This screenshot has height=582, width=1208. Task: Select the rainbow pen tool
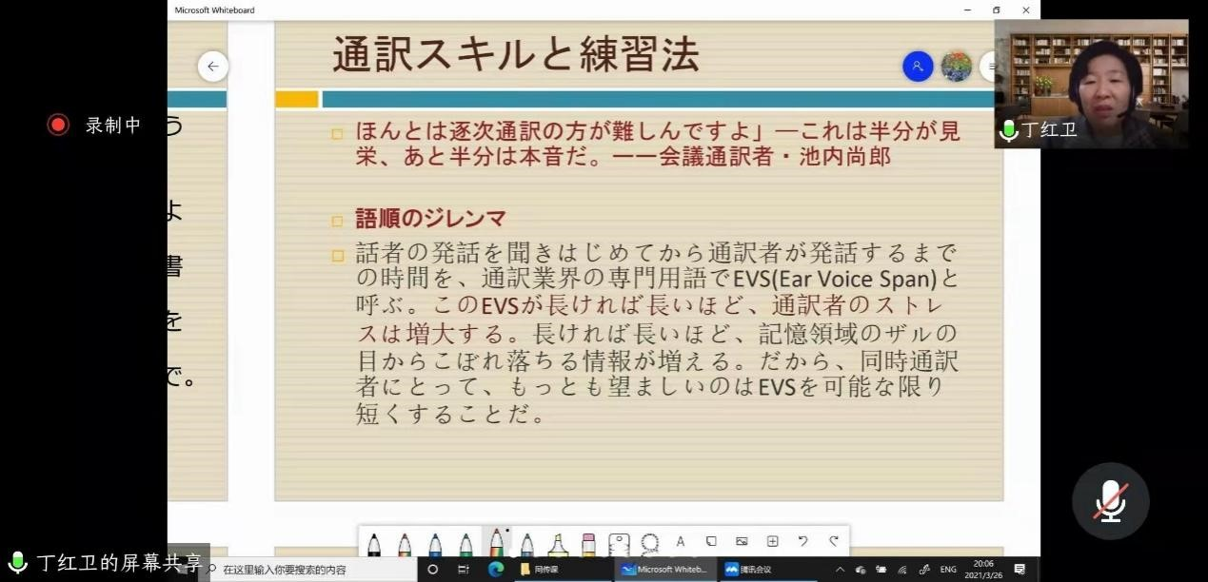[x=496, y=544]
